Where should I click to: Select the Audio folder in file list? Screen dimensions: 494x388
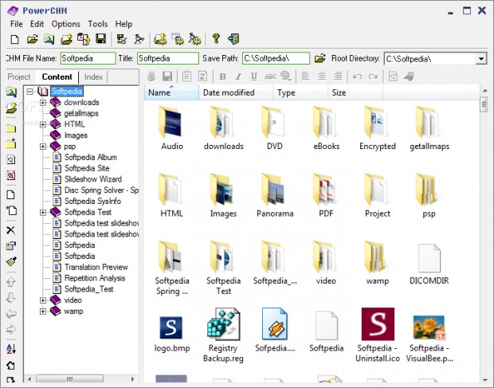coord(171,128)
